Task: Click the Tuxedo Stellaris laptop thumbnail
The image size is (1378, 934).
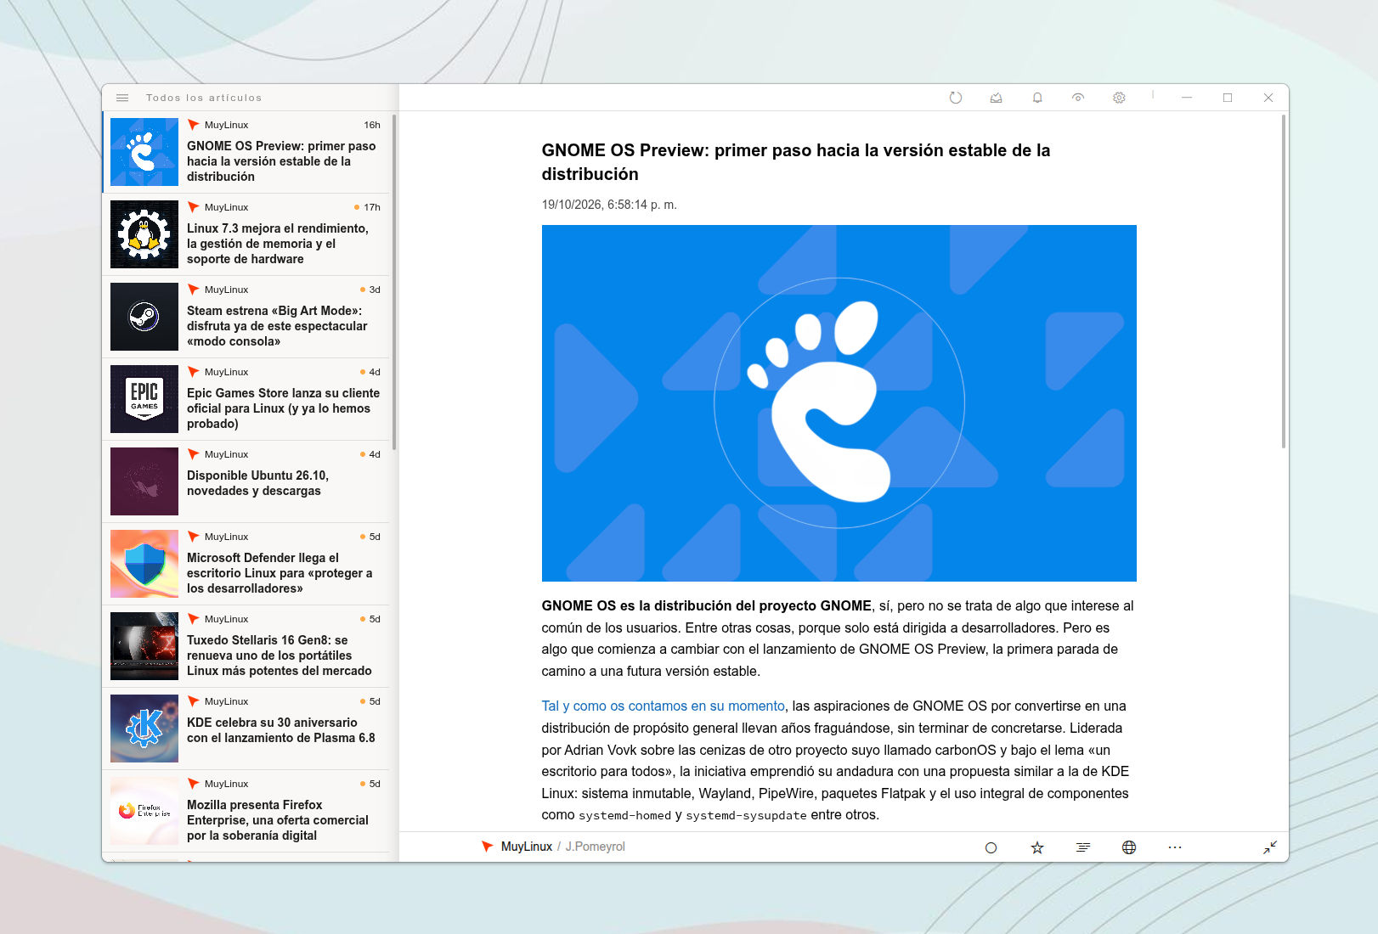Action: click(x=144, y=646)
